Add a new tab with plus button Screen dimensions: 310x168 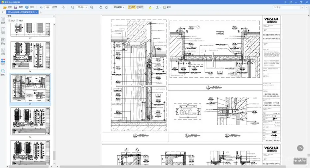41,12
